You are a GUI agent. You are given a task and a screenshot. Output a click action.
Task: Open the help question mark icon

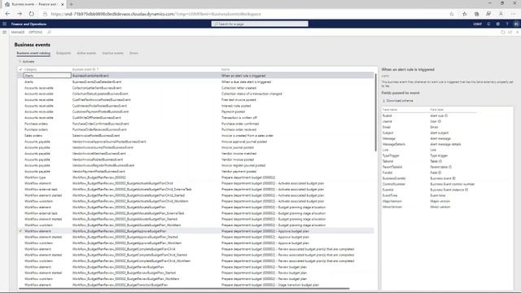[507, 24]
